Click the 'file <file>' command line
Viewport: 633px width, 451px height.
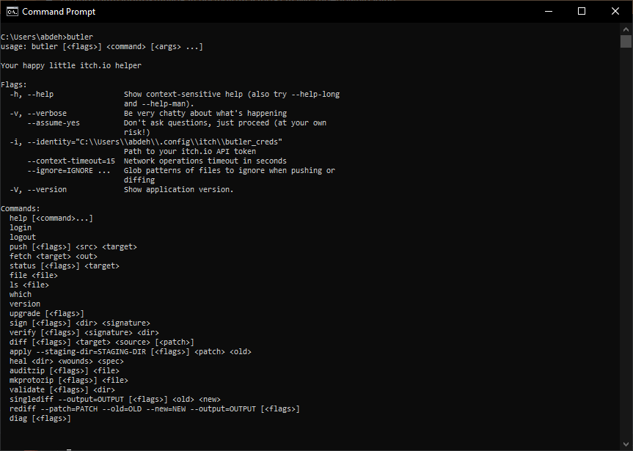pos(34,275)
